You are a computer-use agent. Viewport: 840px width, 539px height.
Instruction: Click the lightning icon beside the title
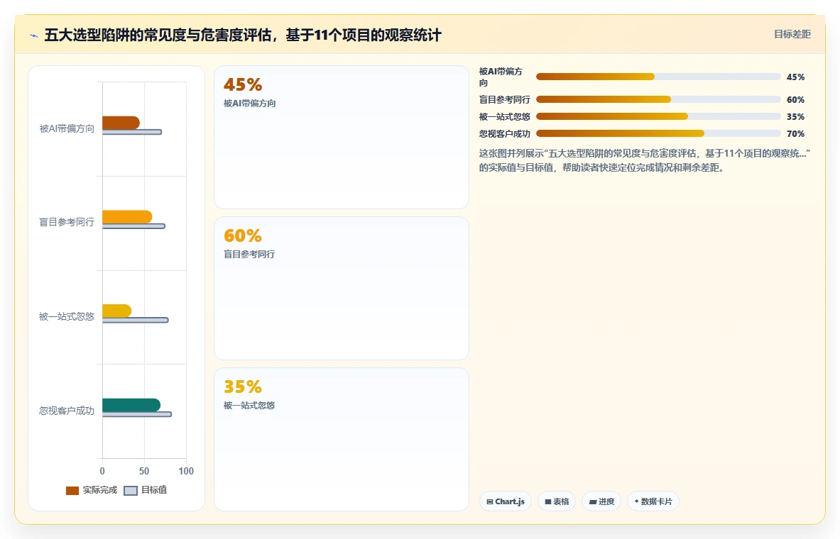[34, 36]
